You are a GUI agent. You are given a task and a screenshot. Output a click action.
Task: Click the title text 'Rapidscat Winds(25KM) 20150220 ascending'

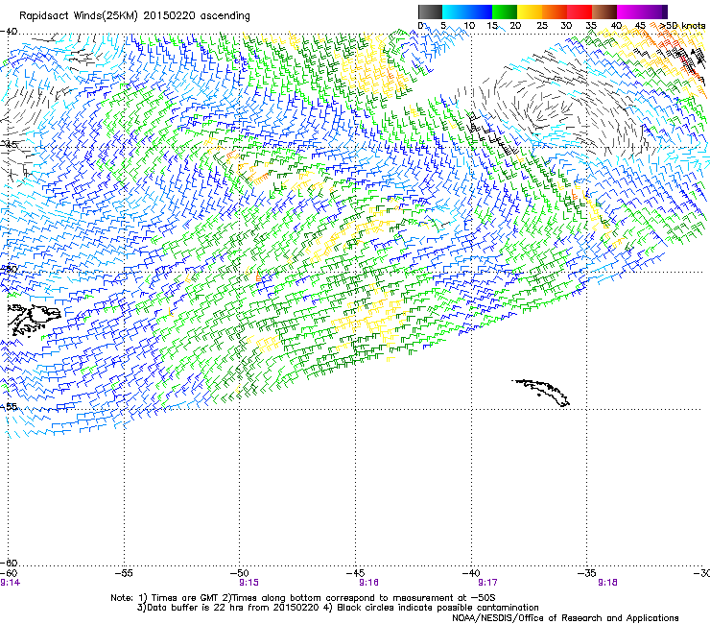(x=134, y=16)
